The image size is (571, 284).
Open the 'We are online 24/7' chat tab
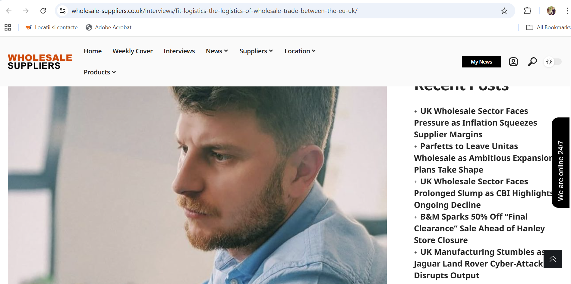[x=560, y=163]
